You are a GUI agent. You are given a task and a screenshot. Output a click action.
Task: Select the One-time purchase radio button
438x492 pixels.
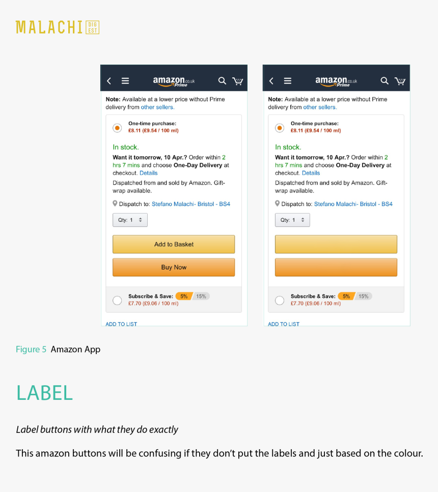tap(117, 128)
